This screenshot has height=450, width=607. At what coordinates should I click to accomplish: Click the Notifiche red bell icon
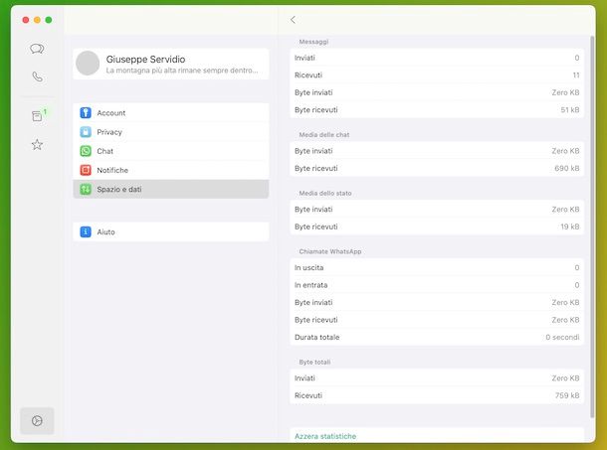click(86, 170)
